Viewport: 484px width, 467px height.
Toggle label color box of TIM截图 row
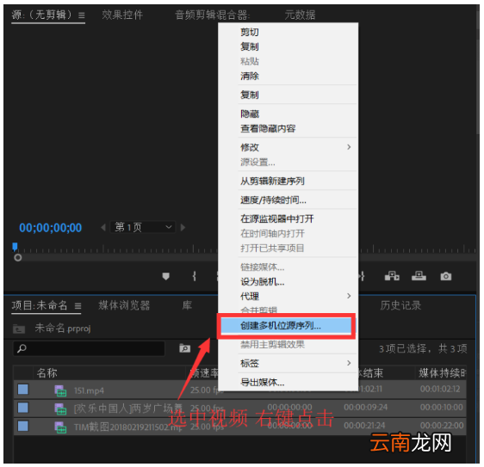click(x=23, y=426)
